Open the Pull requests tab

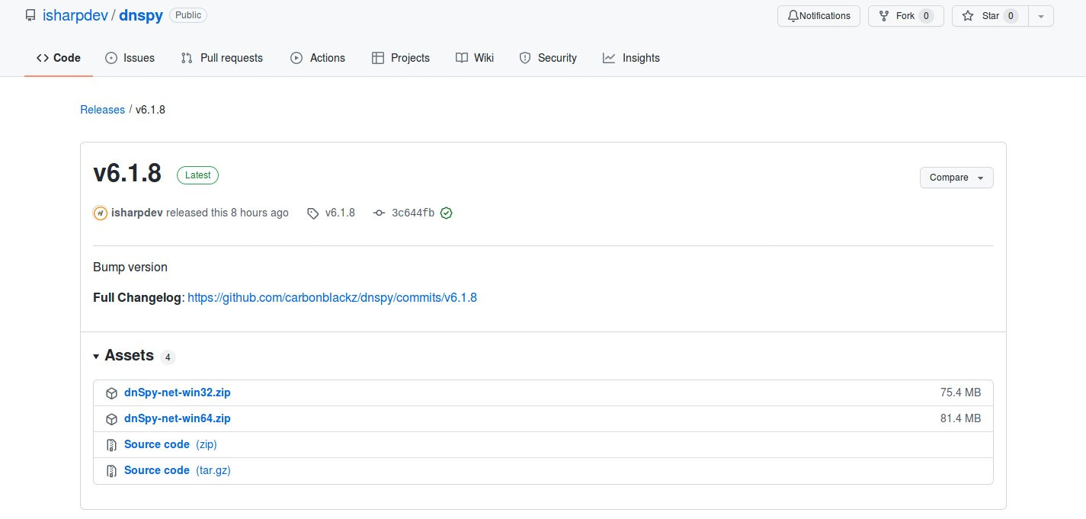click(222, 58)
